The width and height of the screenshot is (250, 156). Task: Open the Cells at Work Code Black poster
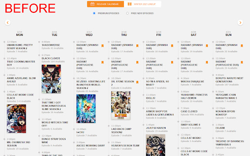16,119
